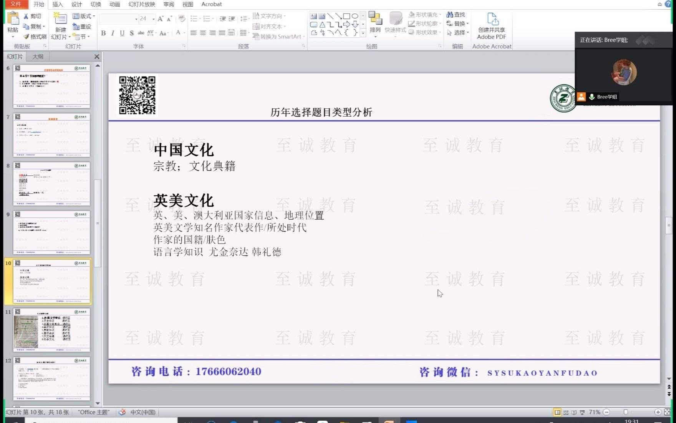Click Create and Share Adobe PDF button

(x=492, y=26)
